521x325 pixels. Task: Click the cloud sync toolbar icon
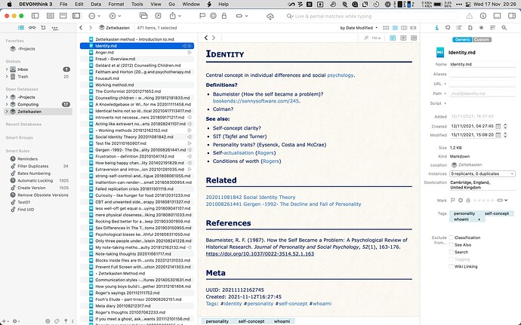pos(270,17)
